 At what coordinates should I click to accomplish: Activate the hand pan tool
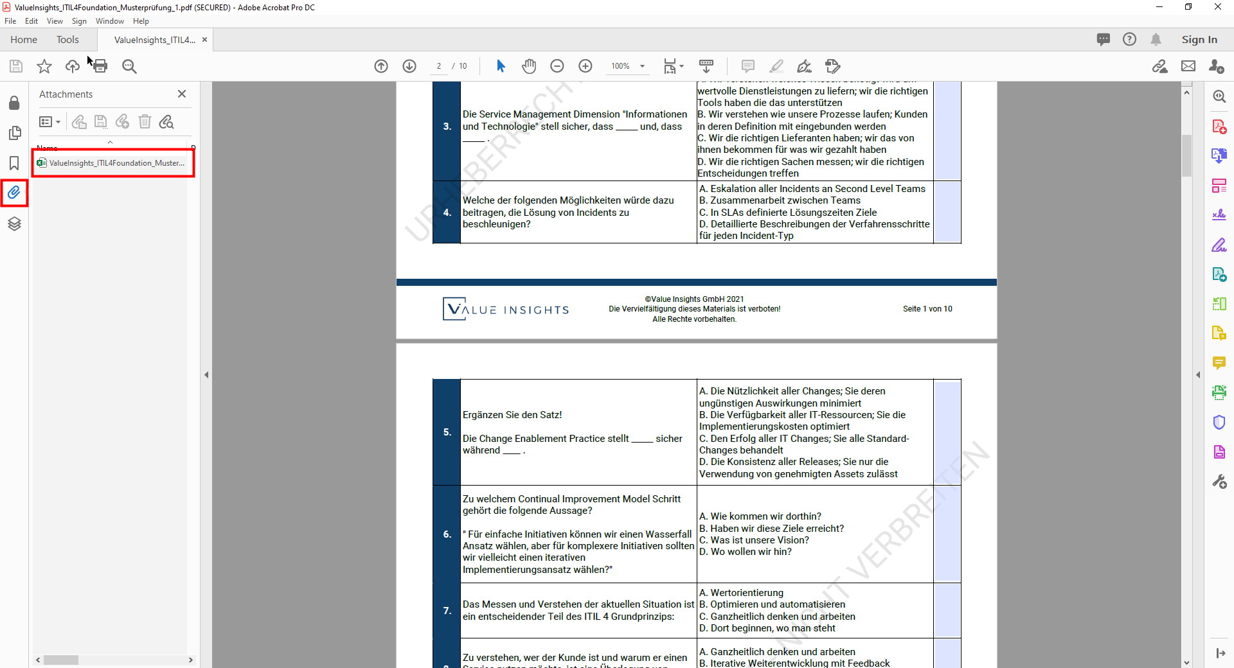529,66
